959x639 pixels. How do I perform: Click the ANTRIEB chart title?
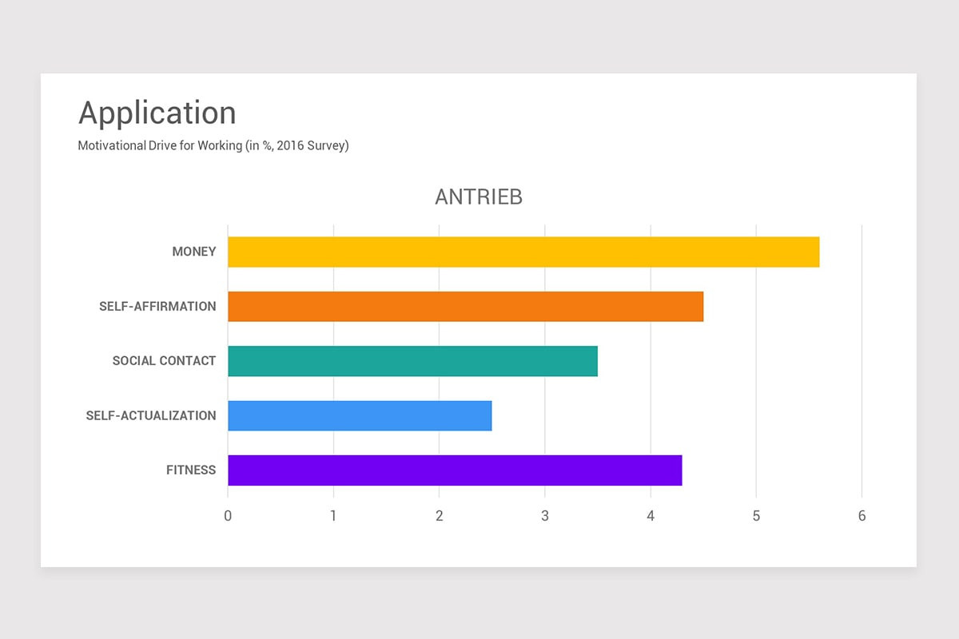(x=479, y=197)
